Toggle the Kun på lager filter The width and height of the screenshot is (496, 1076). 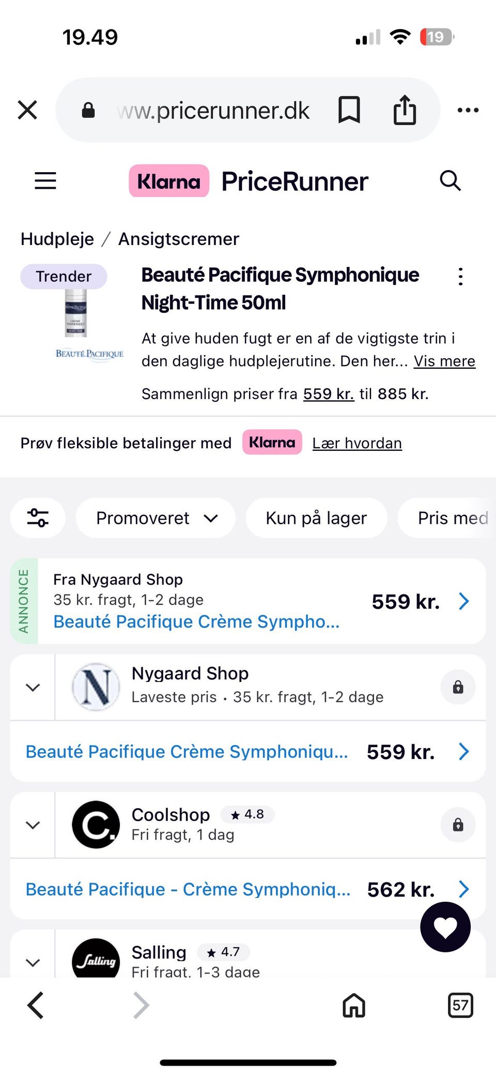click(x=316, y=518)
